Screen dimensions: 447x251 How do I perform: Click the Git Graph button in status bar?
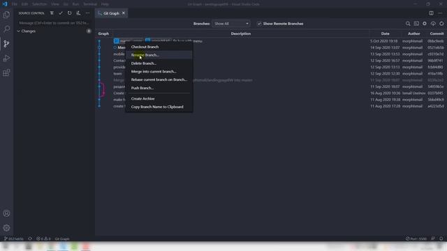tap(62, 238)
